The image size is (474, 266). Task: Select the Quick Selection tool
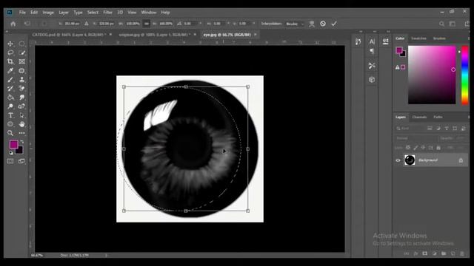coord(21,52)
